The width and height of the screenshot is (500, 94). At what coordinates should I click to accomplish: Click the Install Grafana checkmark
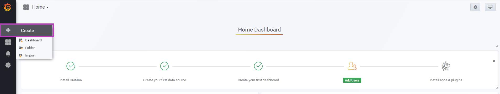71,66
